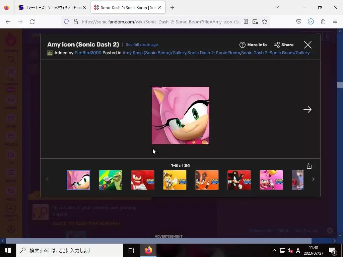Click the Share button in lightbox
The height and width of the screenshot is (257, 343).
[283, 45]
